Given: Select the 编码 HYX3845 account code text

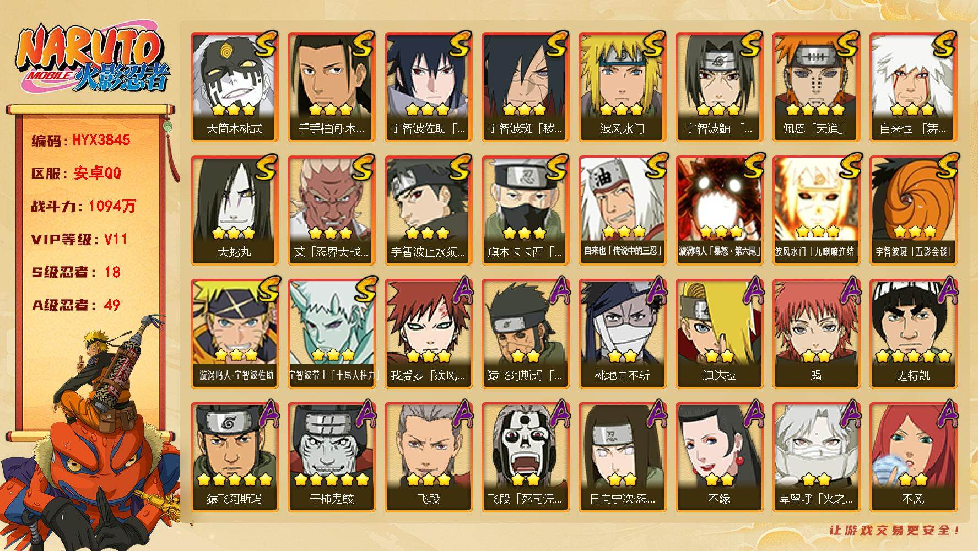Looking at the screenshot, I should tap(80, 140).
